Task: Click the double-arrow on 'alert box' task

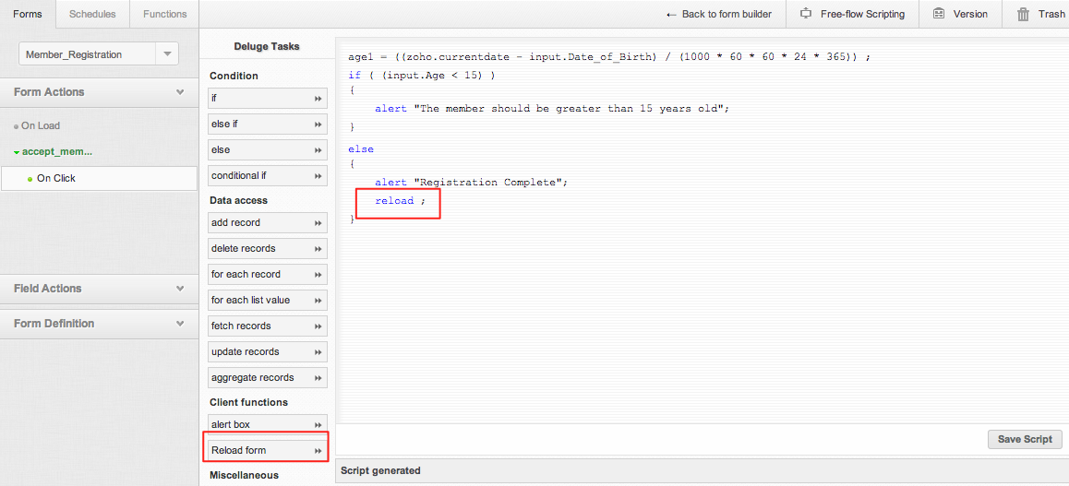Action: click(318, 425)
